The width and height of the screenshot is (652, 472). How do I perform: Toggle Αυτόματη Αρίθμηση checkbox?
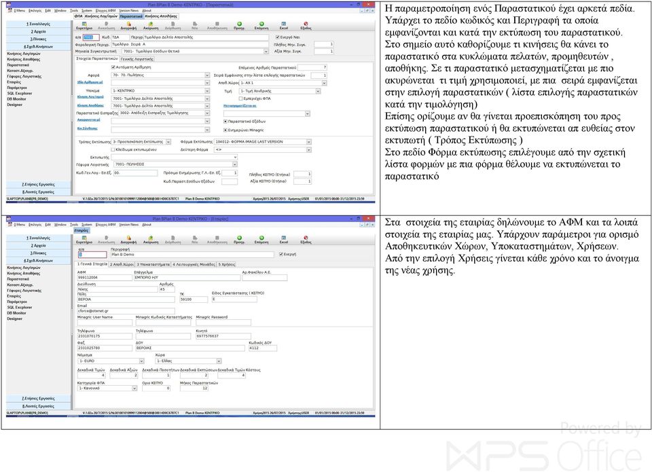tap(113, 67)
